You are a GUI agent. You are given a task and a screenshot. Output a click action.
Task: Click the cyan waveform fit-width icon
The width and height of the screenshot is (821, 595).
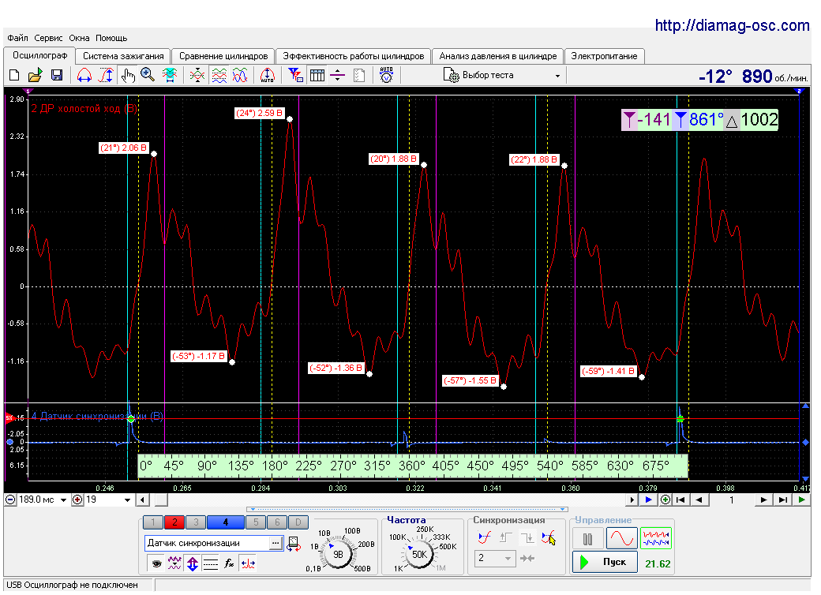[169, 75]
